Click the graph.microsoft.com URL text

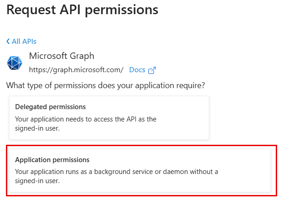coord(76,70)
